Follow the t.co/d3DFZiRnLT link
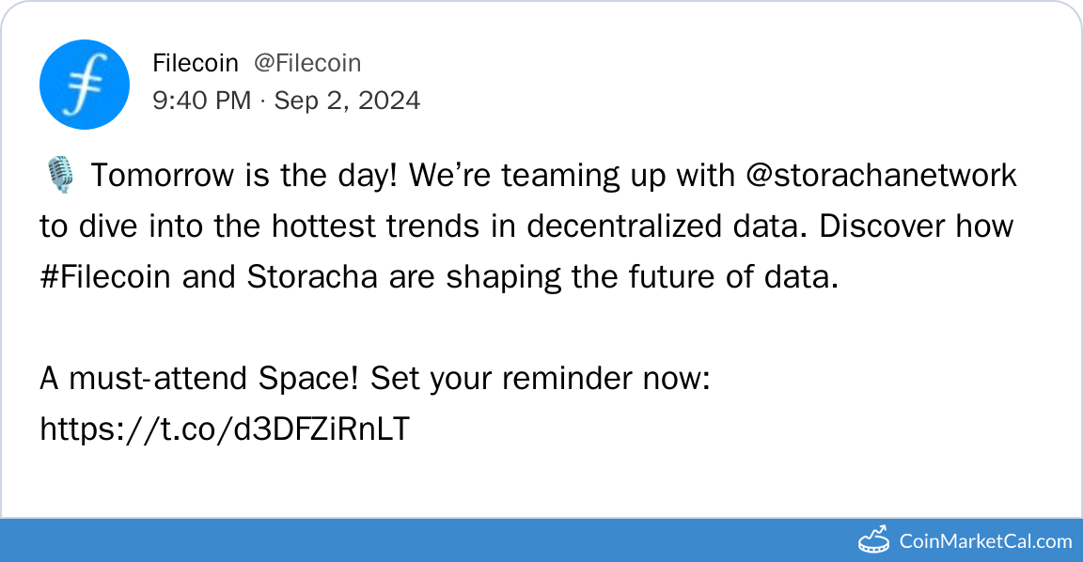 tap(225, 429)
